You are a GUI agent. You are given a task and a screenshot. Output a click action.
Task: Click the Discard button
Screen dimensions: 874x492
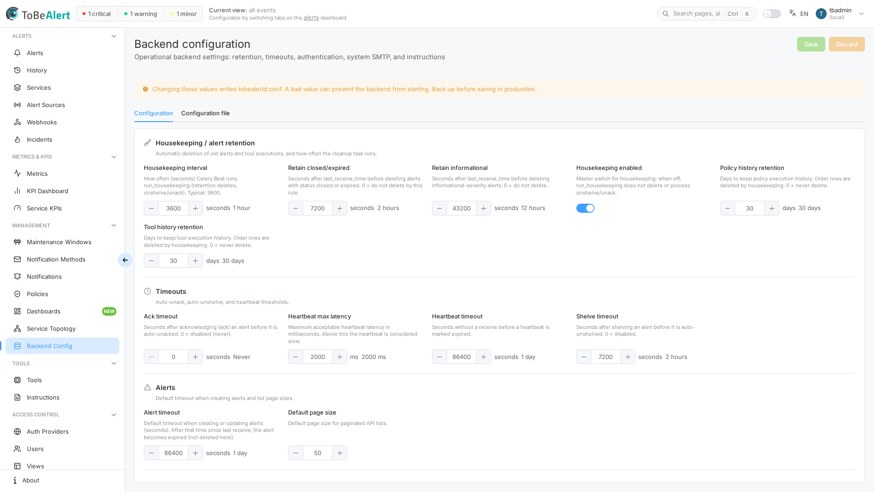[847, 44]
